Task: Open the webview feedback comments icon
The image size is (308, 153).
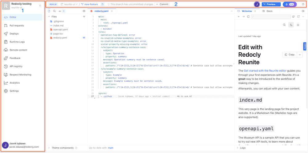Action: (294, 17)
